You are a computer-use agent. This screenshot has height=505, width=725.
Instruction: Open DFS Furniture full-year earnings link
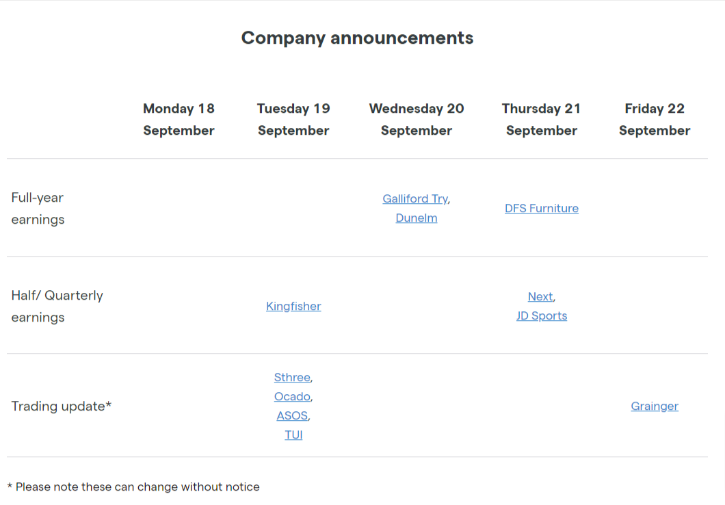click(x=542, y=209)
